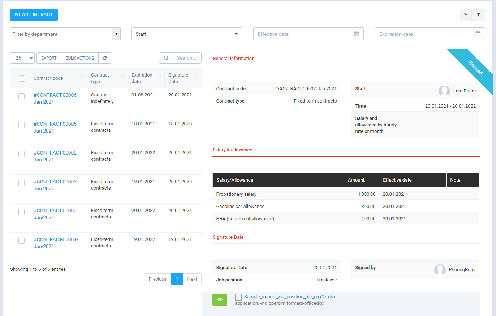Open the Effective date calendar picker
This screenshot has height=316, width=496.
click(357, 34)
